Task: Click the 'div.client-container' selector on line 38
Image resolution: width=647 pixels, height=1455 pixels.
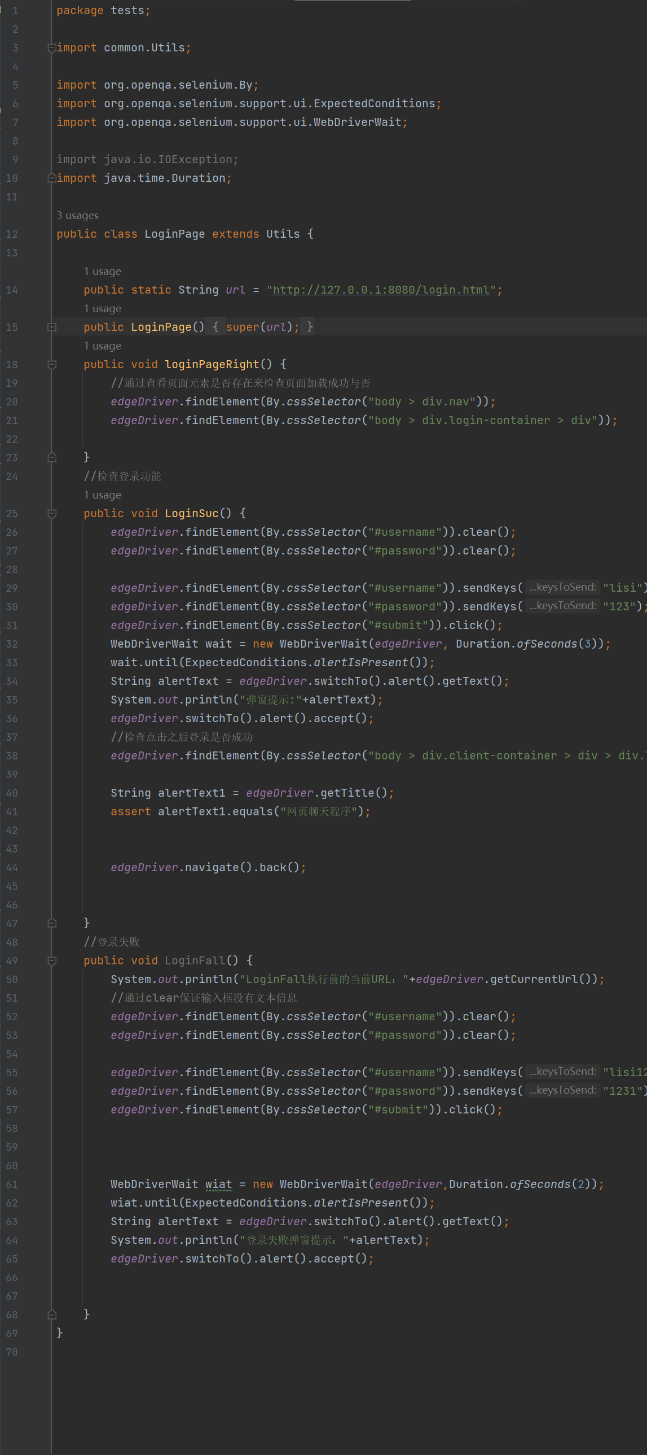Action: (490, 756)
